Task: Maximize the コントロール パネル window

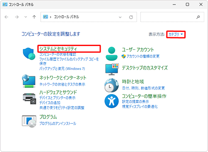Action: tap(187, 5)
